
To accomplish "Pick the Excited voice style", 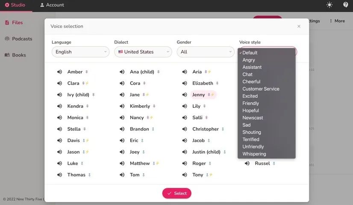I will (x=267, y=96).
